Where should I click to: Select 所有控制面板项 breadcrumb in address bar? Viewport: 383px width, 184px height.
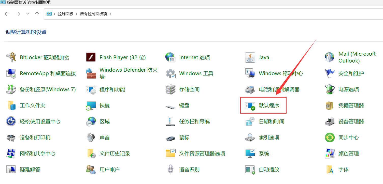(93, 14)
